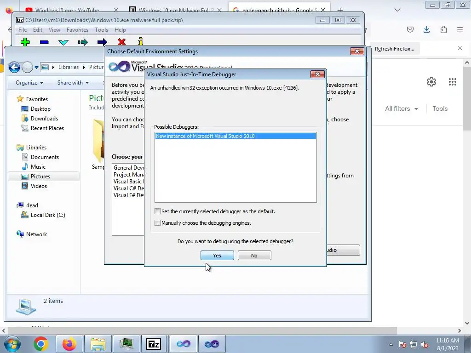Open Firefox list all tabs chevron
Image resolution: width=471 pixels, height=353 pixels.
click(x=397, y=10)
